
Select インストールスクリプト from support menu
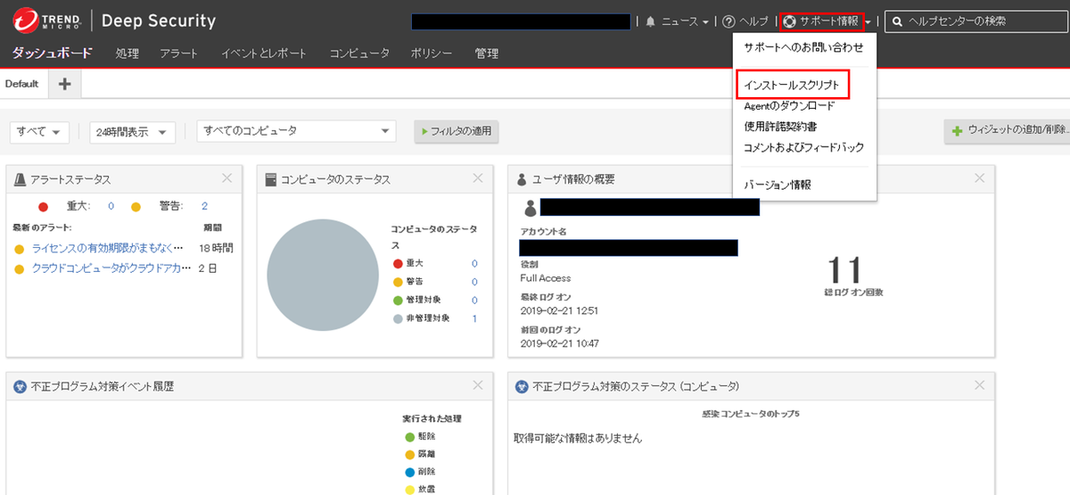coord(792,85)
